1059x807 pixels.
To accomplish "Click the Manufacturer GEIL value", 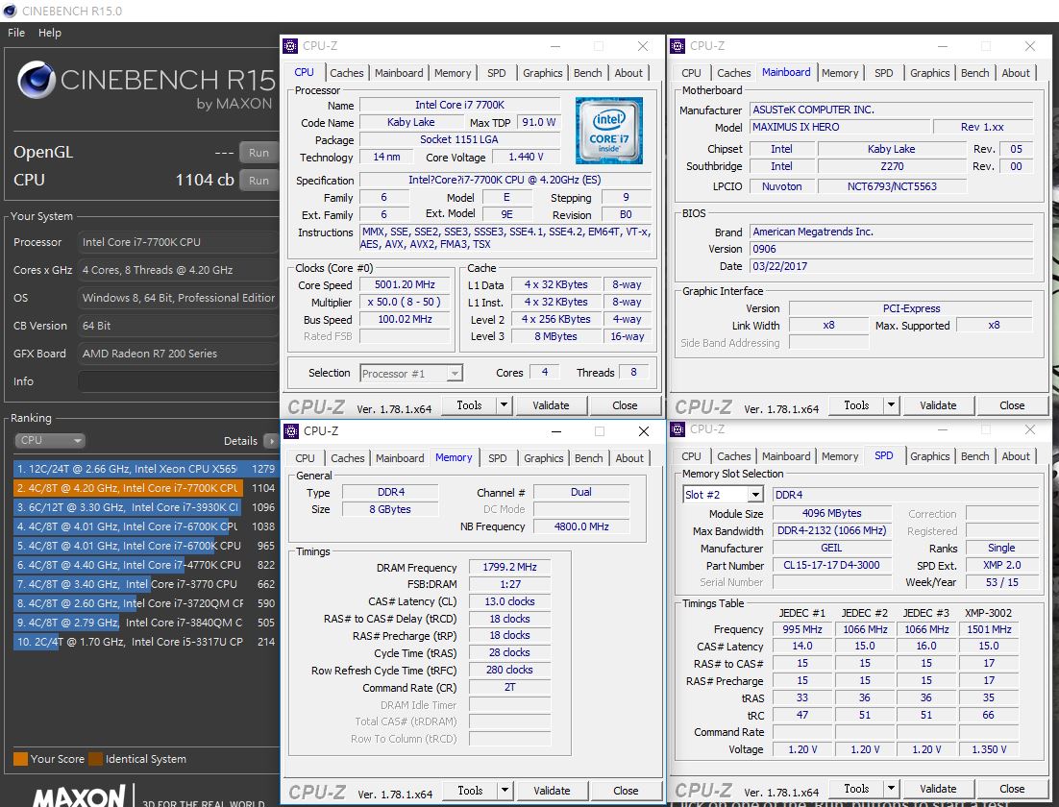I will [831, 548].
